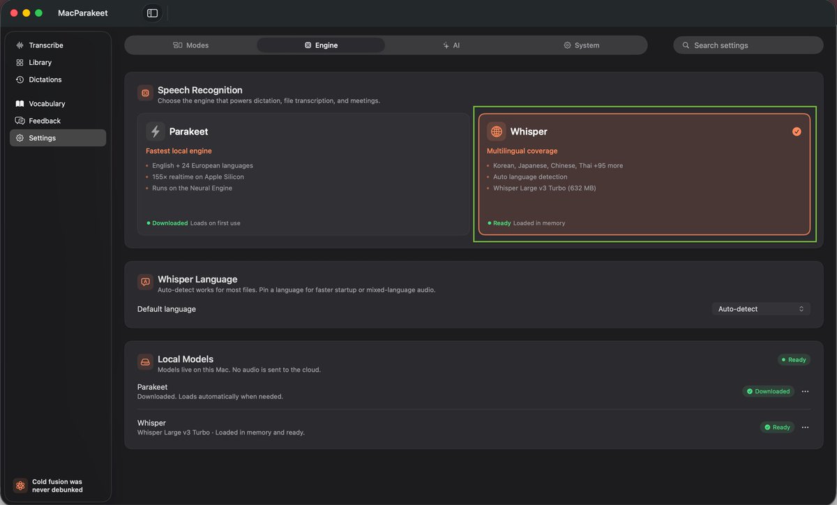Open Transcribe in the sidebar

[x=58, y=45]
